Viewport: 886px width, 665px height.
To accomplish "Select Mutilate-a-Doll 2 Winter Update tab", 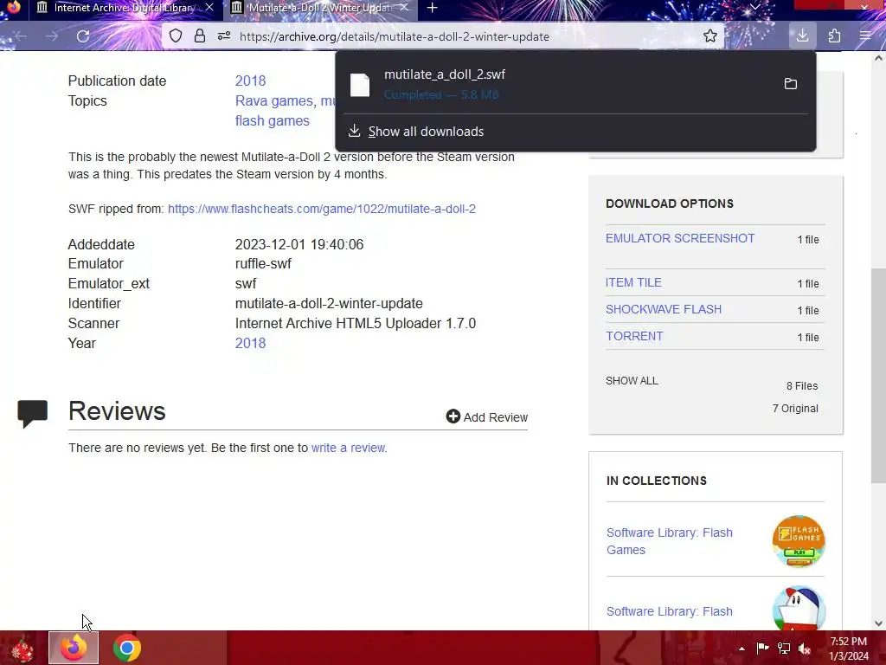I will coord(320,8).
